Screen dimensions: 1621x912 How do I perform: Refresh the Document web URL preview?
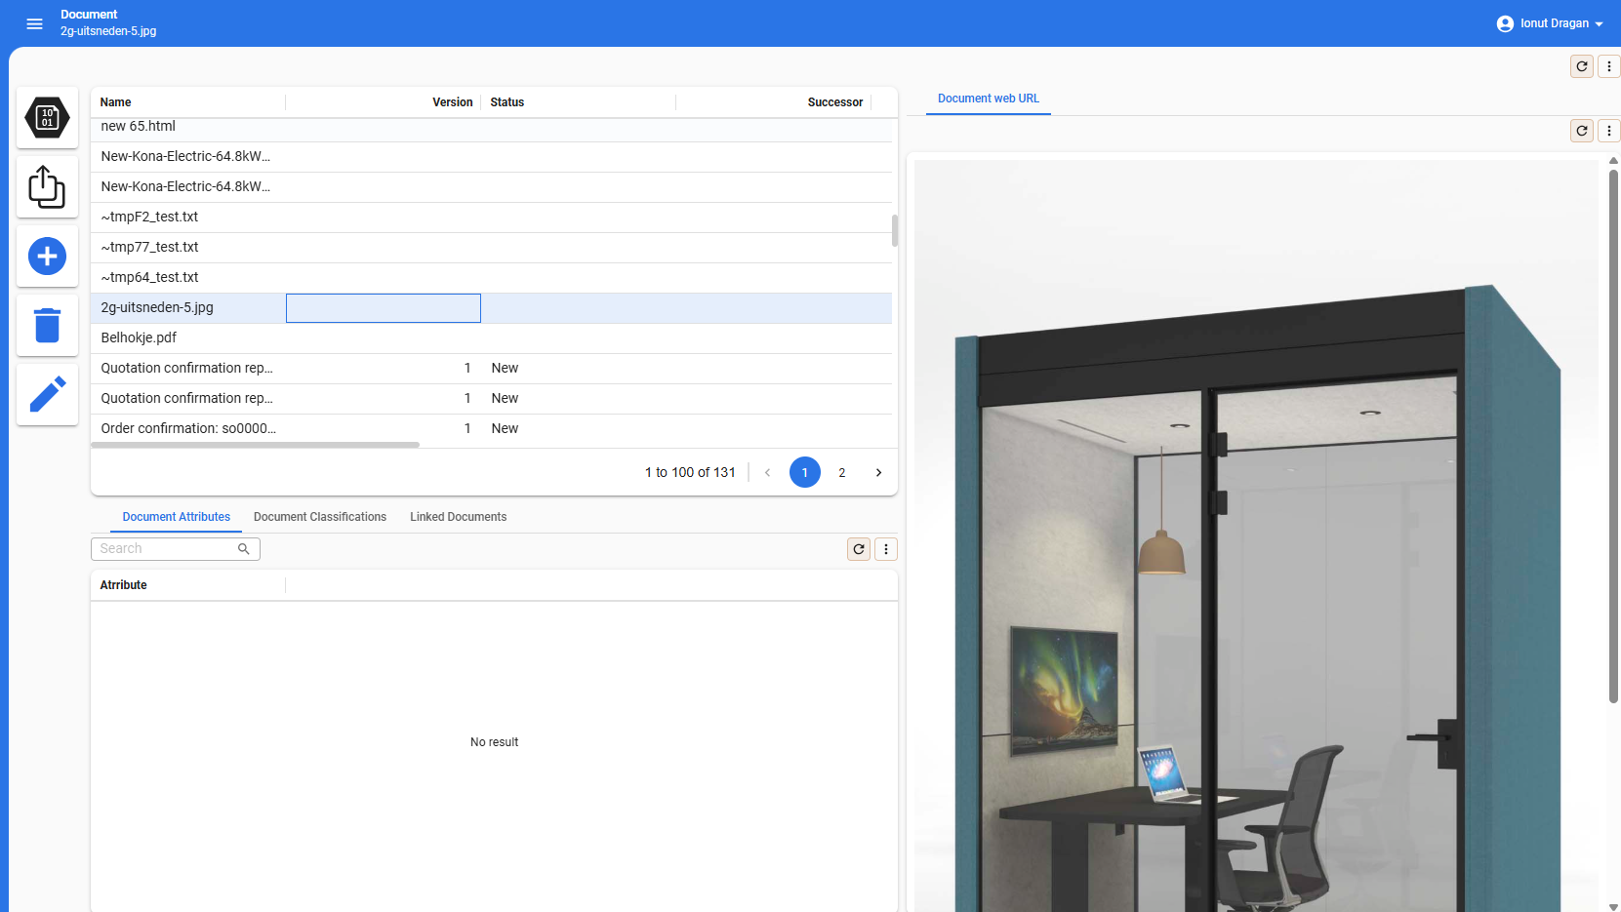click(1582, 131)
